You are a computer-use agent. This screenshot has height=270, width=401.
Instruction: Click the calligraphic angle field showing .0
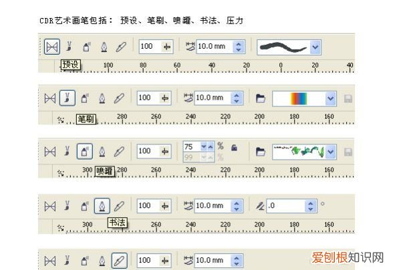291,206
